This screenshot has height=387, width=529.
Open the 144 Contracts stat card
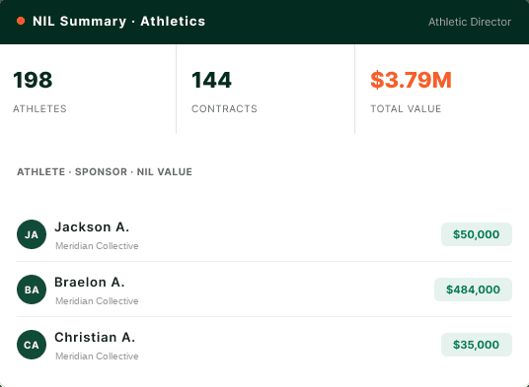pos(265,90)
